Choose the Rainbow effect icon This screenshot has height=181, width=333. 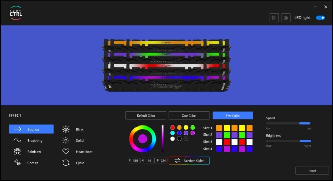click(x=18, y=152)
